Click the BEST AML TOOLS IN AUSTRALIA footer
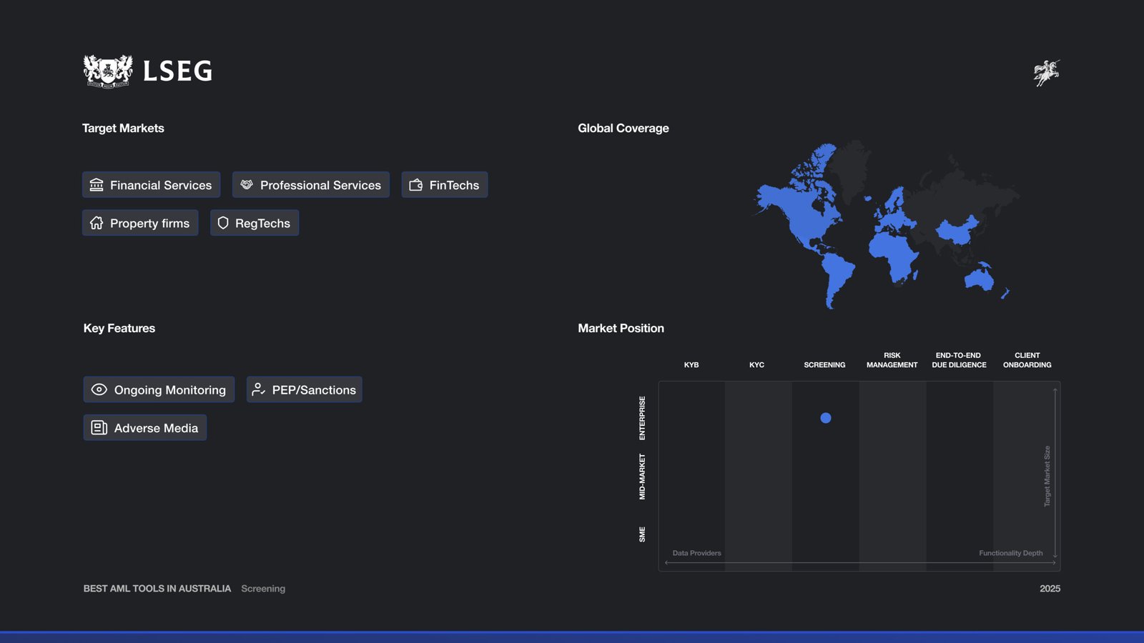 point(157,589)
